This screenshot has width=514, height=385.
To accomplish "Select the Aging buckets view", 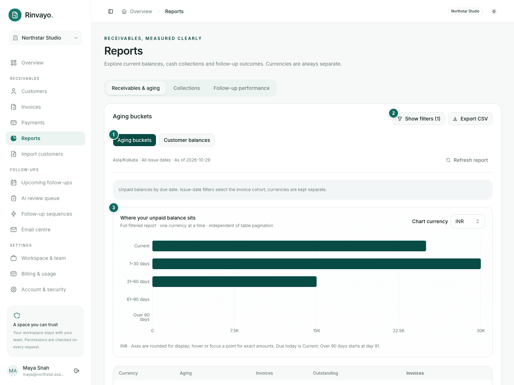I will 135,140.
